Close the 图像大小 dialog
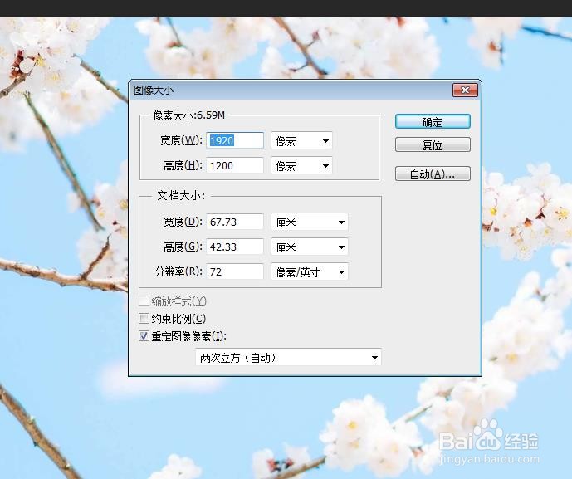Screen dimensions: 572x479 pos(465,90)
